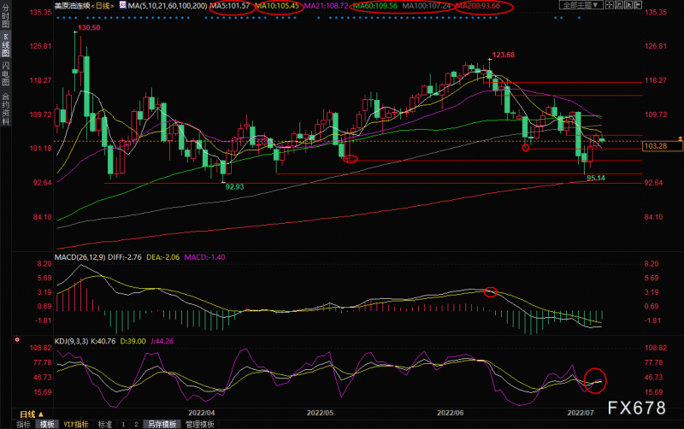The height and width of the screenshot is (429, 684).
Task: Click the MA(5,10,21,60,100,200) parameter label
Action: pos(168,6)
